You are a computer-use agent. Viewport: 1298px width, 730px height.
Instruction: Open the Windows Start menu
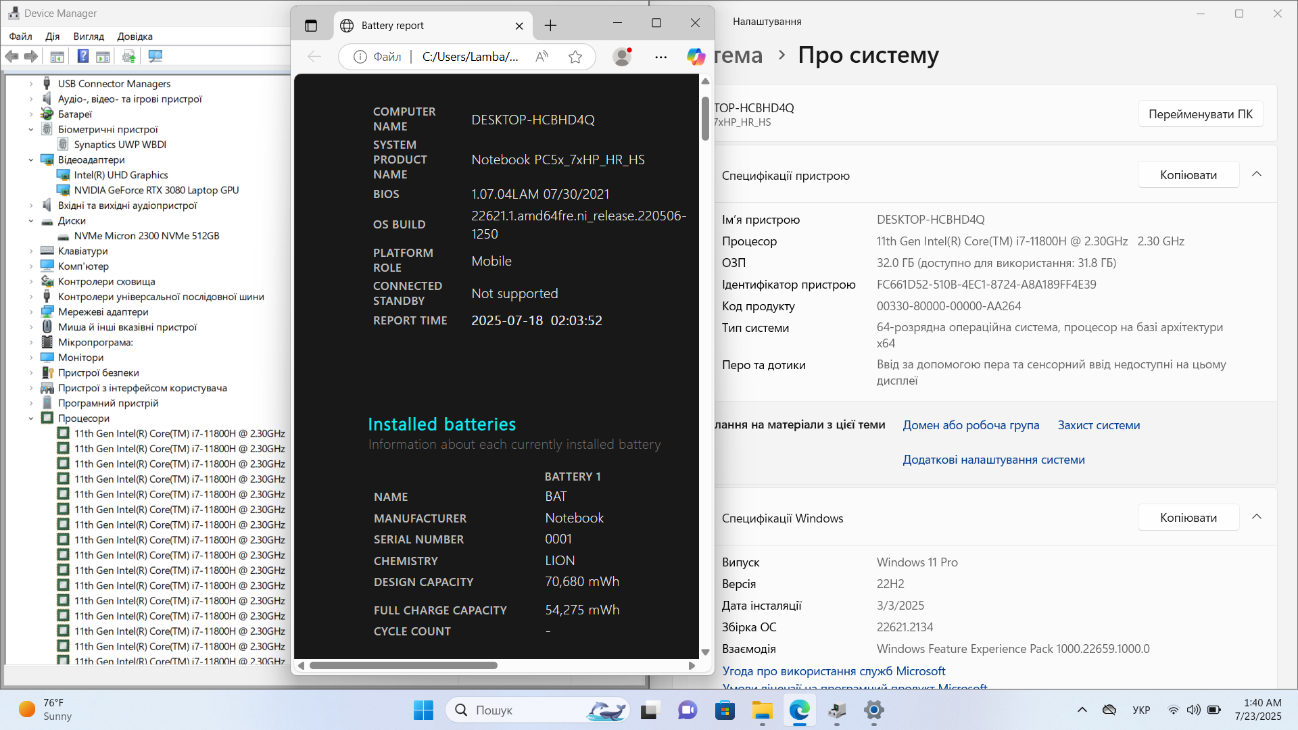click(x=424, y=710)
